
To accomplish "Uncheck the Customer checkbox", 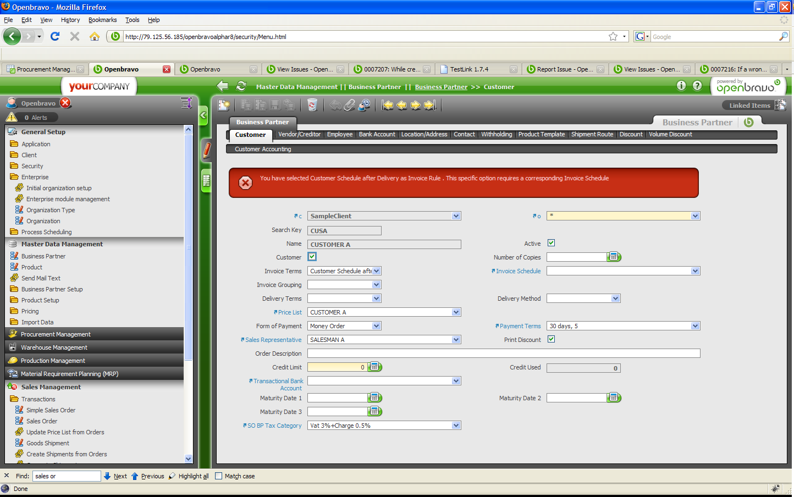I will (x=312, y=257).
